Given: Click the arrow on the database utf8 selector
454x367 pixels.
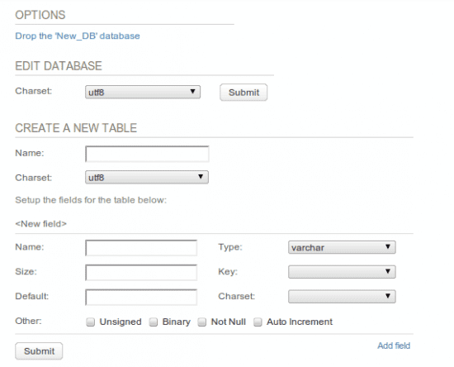Looking at the screenshot, I should point(192,91).
